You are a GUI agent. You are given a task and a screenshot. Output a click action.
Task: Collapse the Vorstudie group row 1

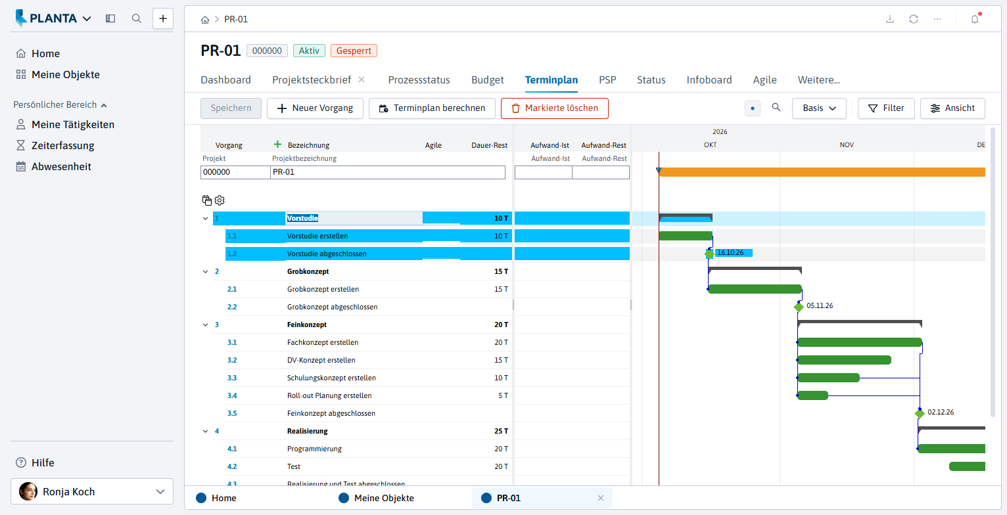[204, 218]
